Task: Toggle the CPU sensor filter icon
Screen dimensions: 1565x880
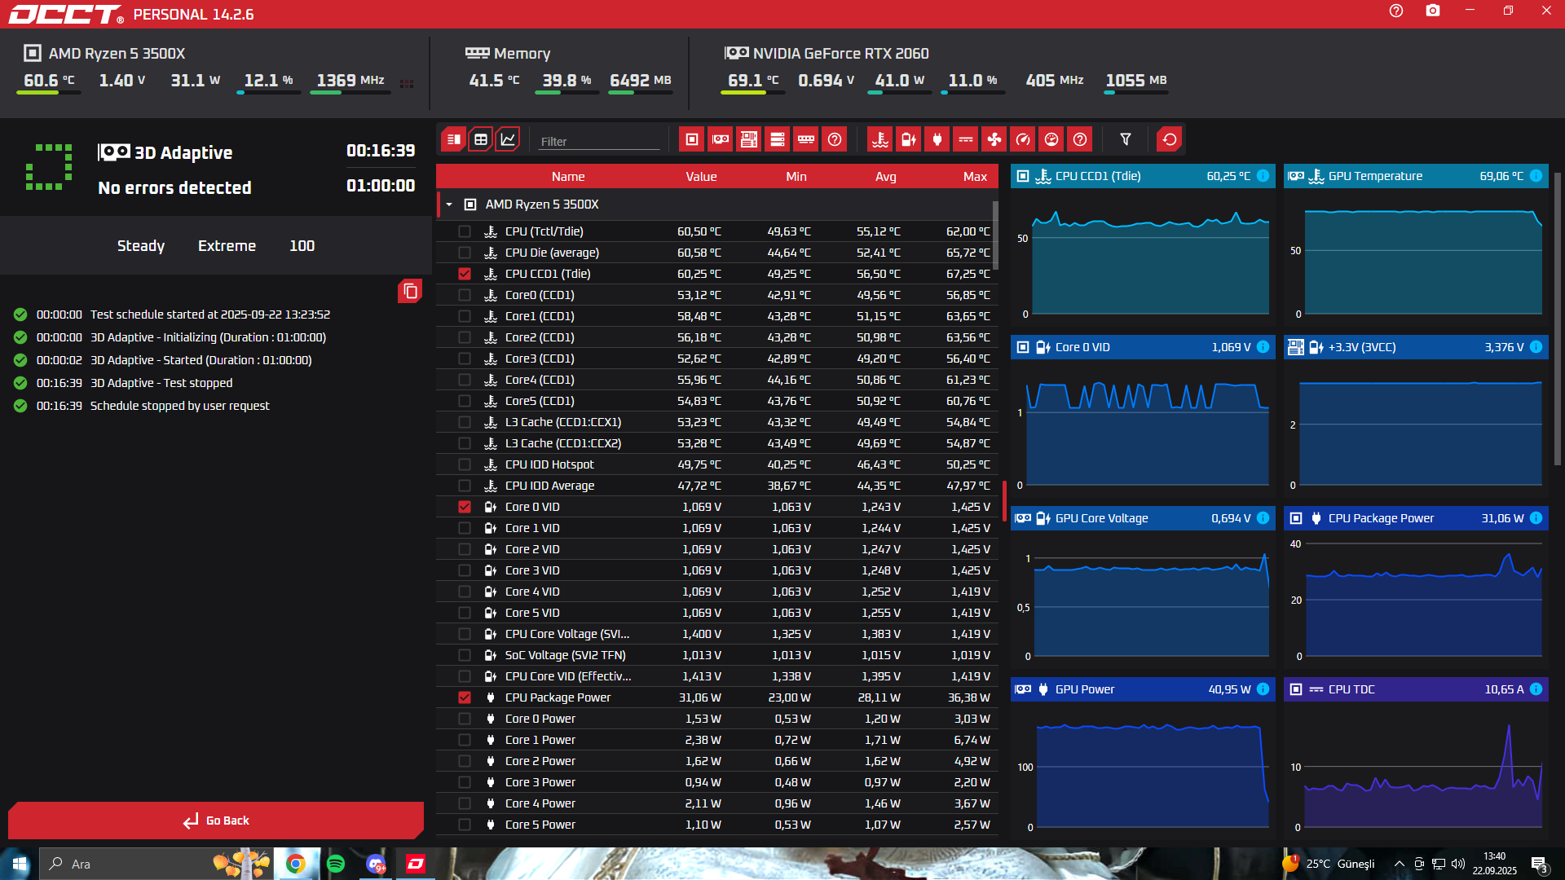Action: (691, 139)
